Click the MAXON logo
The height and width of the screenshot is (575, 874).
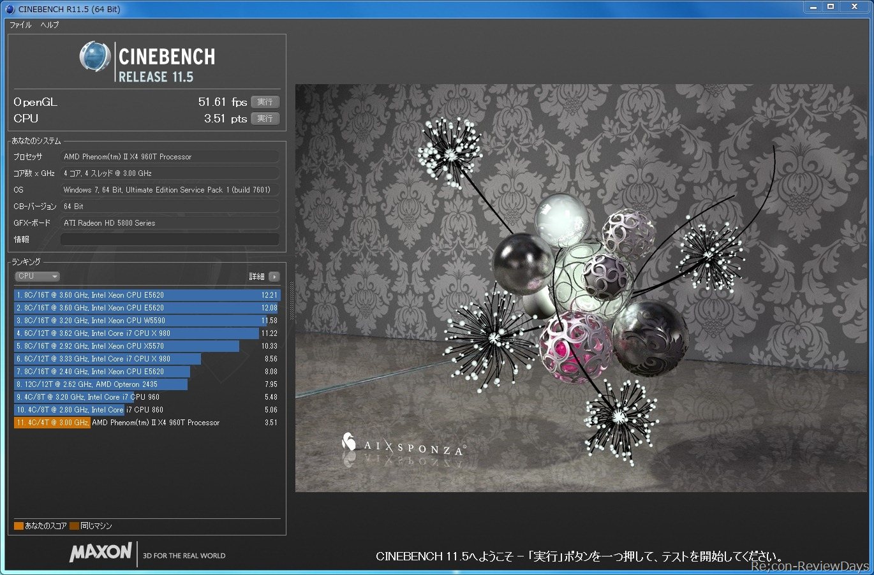click(101, 552)
